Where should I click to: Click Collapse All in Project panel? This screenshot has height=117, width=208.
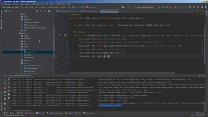coord(45,11)
